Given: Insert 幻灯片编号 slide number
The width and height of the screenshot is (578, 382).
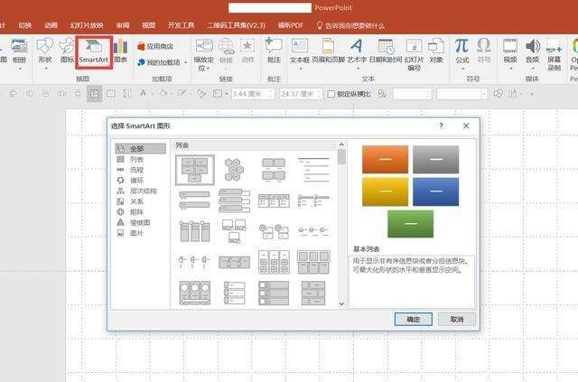Looking at the screenshot, I should tap(414, 54).
